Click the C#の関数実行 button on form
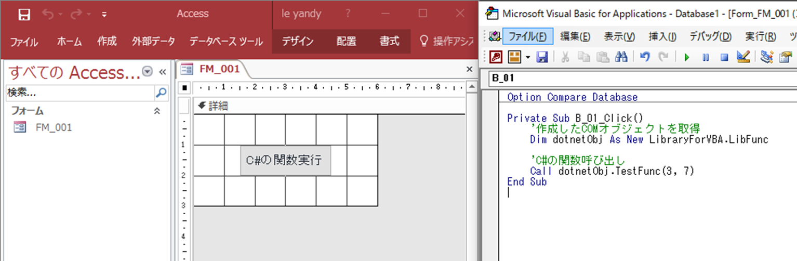This screenshot has height=261, width=797. click(285, 160)
